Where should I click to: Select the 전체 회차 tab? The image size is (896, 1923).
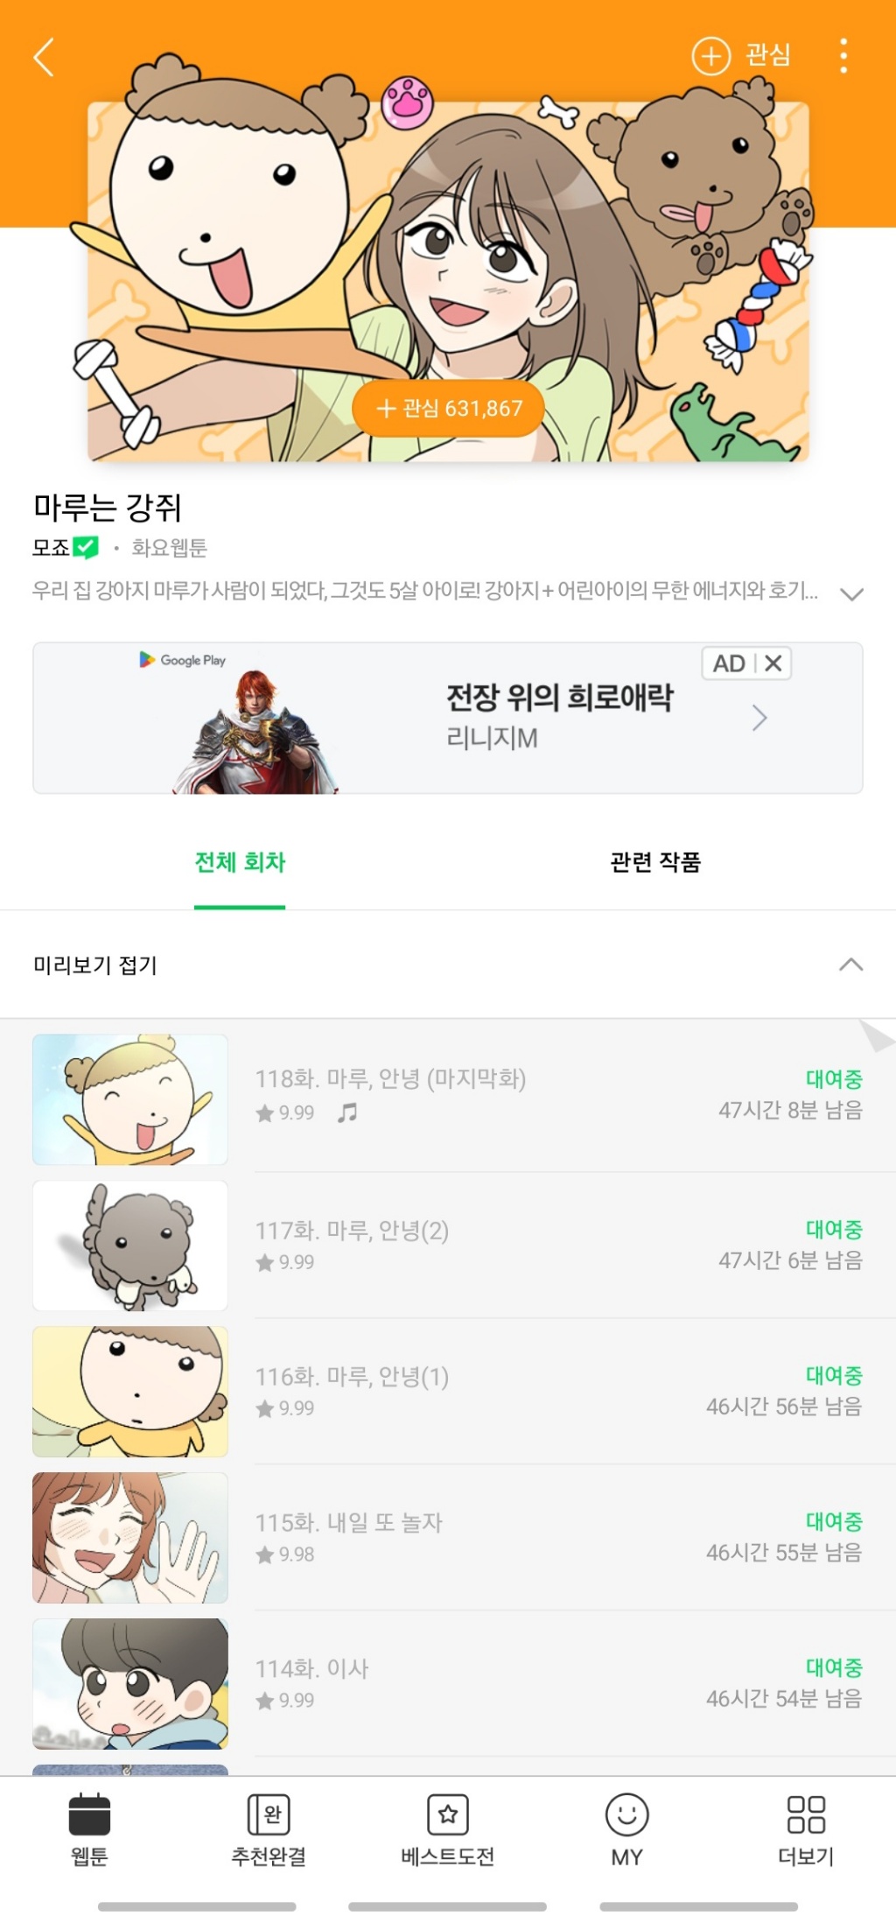240,862
